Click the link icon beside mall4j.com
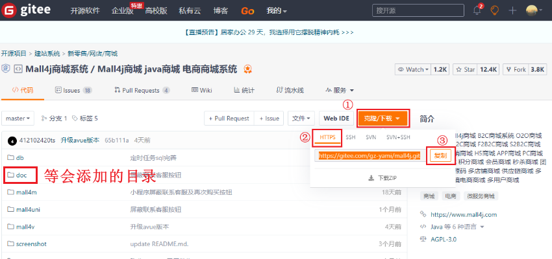The width and height of the screenshot is (552, 259). coord(423,214)
